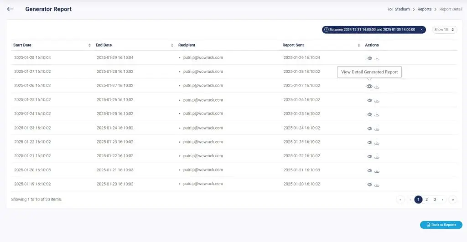The image size is (467, 242).
Task: Jump to last page of pagination
Action: (x=452, y=199)
